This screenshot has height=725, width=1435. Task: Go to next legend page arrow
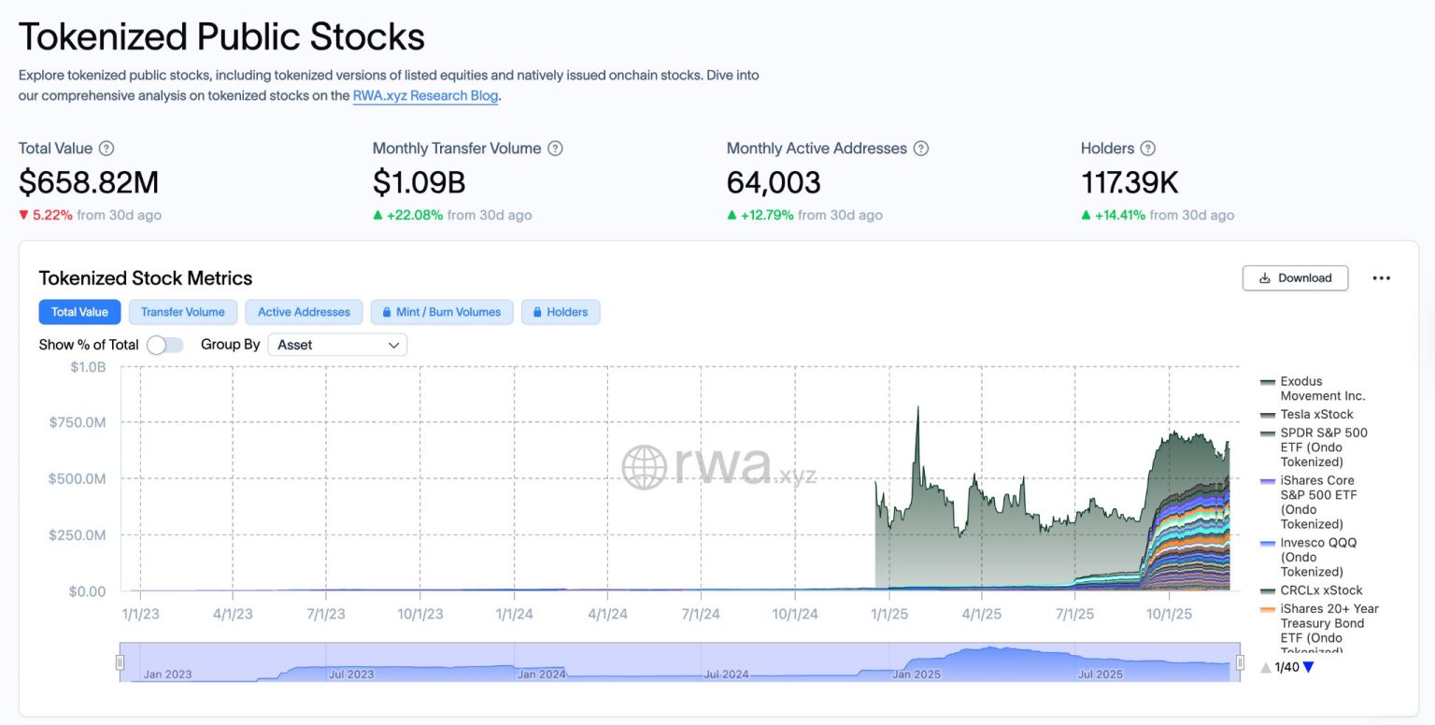(1308, 667)
